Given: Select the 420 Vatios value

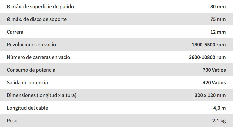Looking at the screenshot, I should [214, 83].
